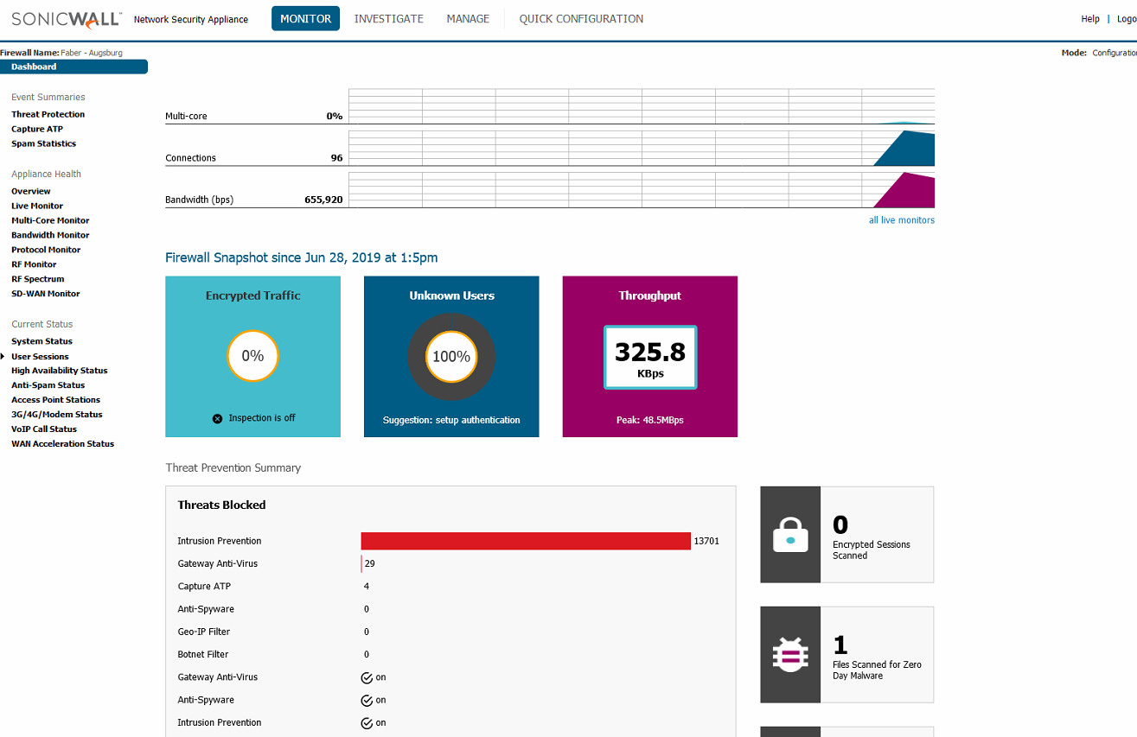The image size is (1137, 737).
Task: Click the Gateway Anti-Virus on checkmark icon
Action: point(367,677)
